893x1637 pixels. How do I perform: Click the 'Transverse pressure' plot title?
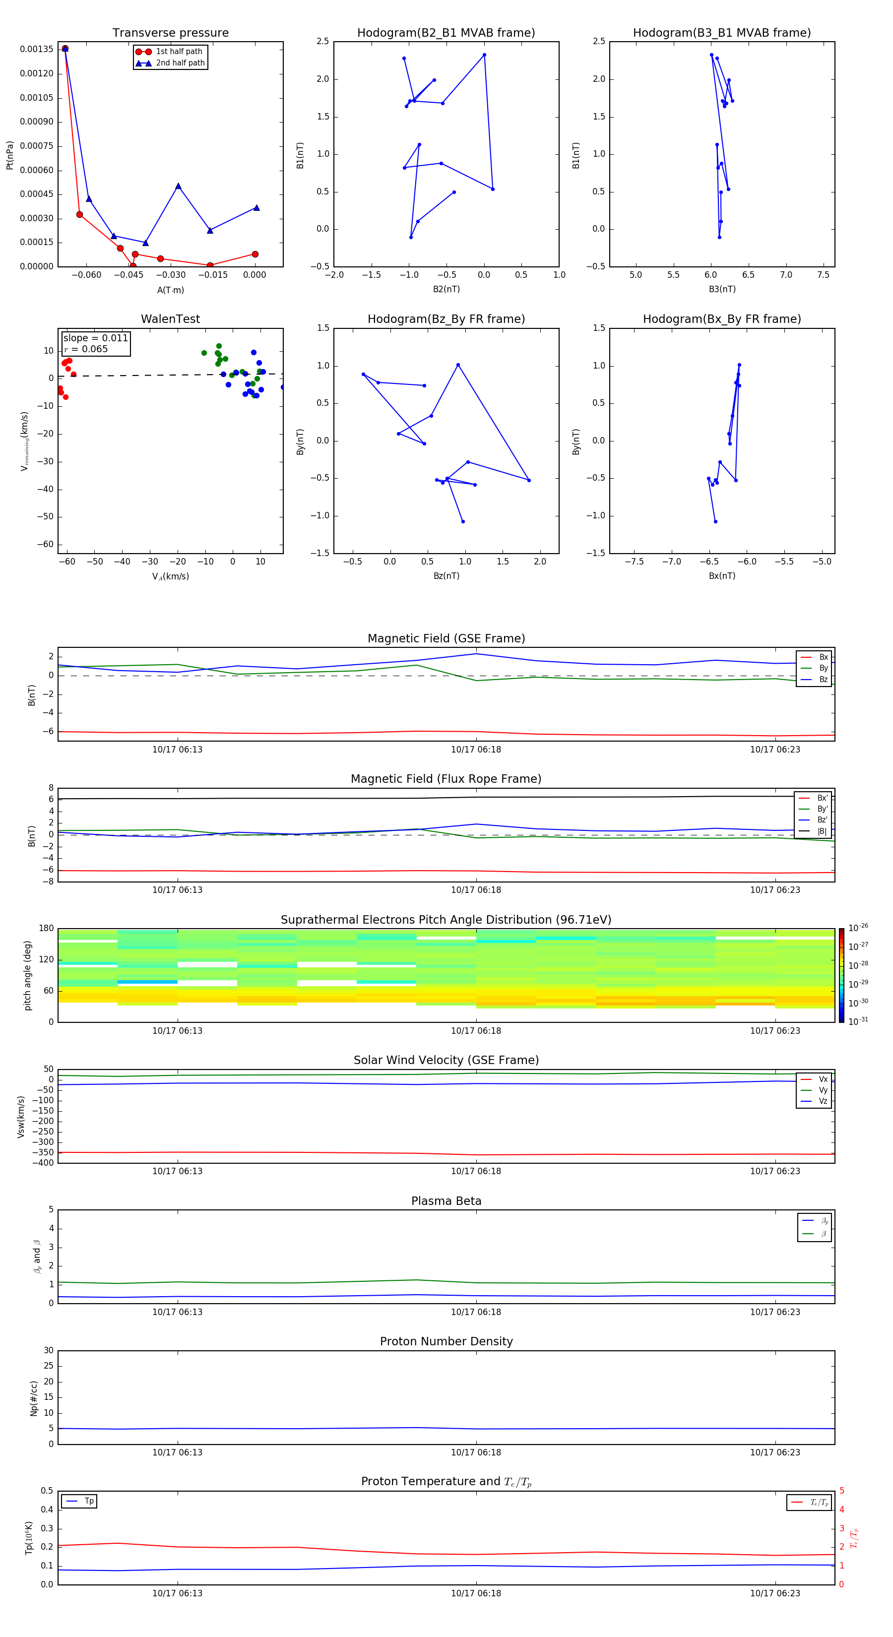click(x=170, y=32)
